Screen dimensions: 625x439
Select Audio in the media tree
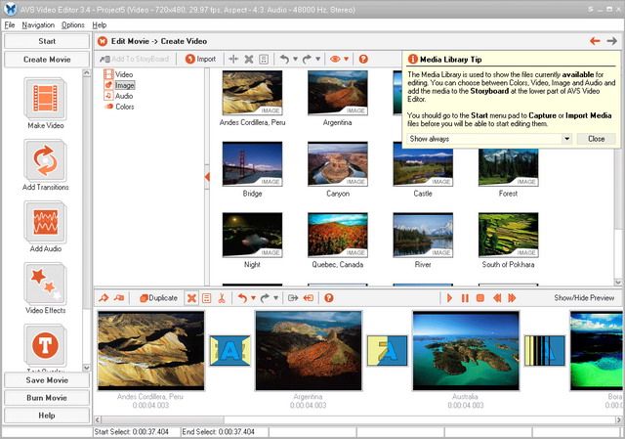[118, 96]
